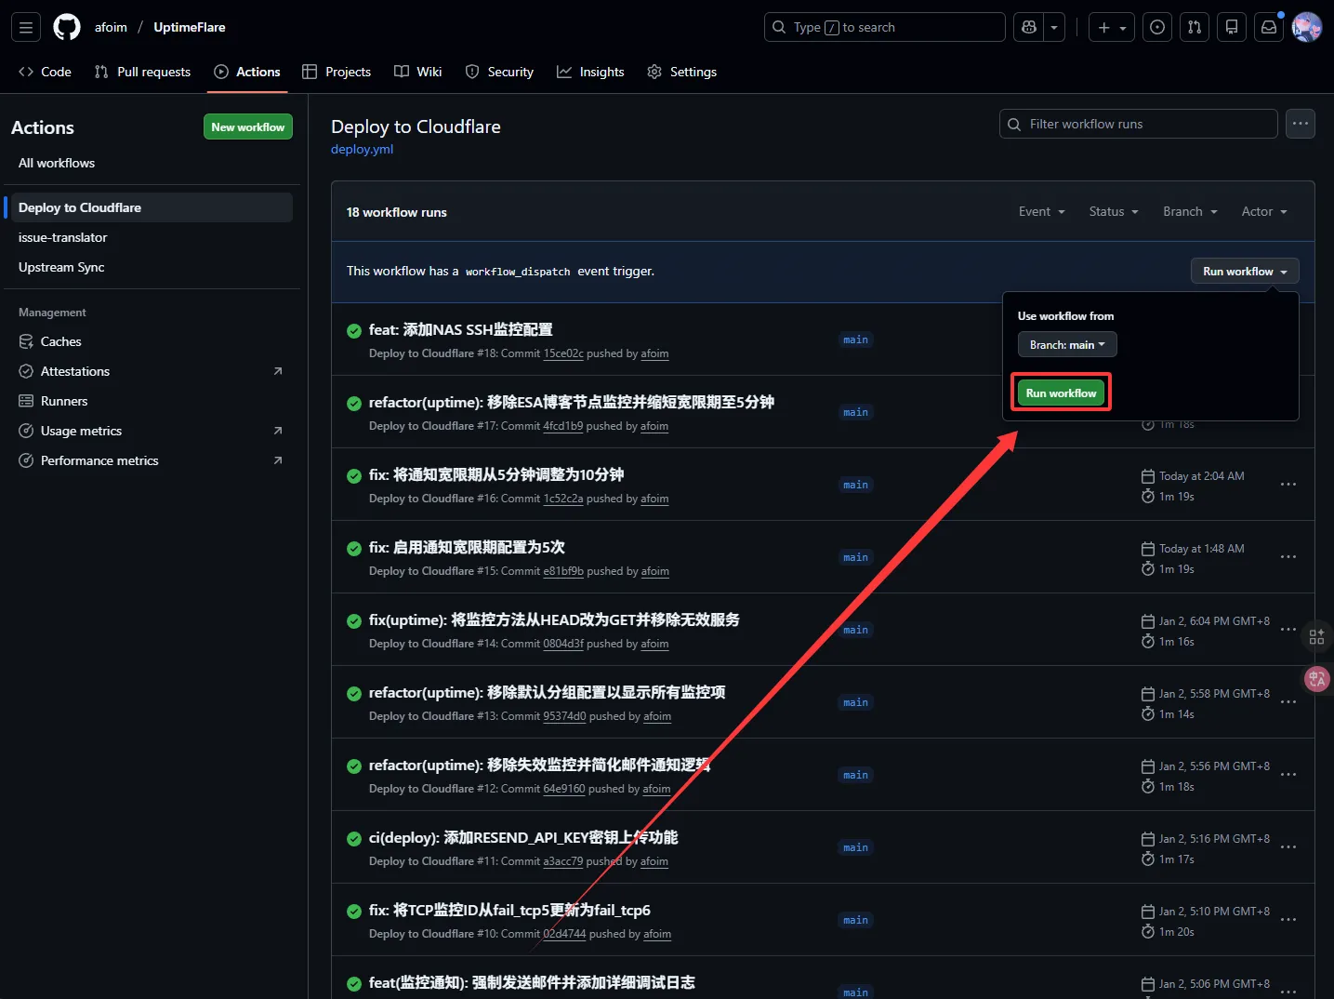The height and width of the screenshot is (999, 1334).
Task: Click the GitHub logo home icon
Action: pos(67,27)
